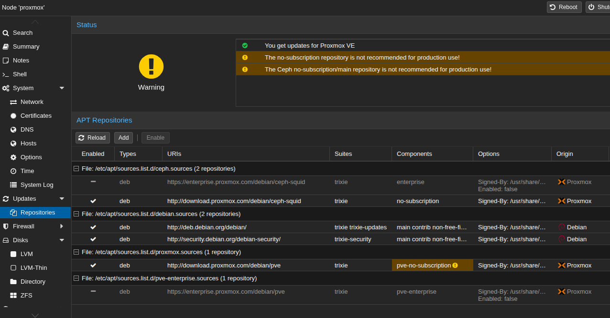Select the Repositories menu entry
610x318 pixels.
[35, 213]
